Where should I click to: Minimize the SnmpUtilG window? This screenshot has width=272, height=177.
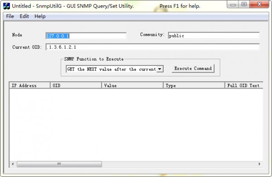233,5
